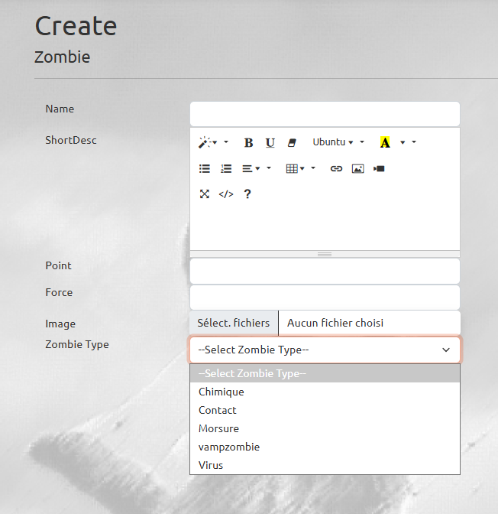Viewport: 498px width, 514px height.
Task: Open the editor help question mark
Action: (247, 194)
